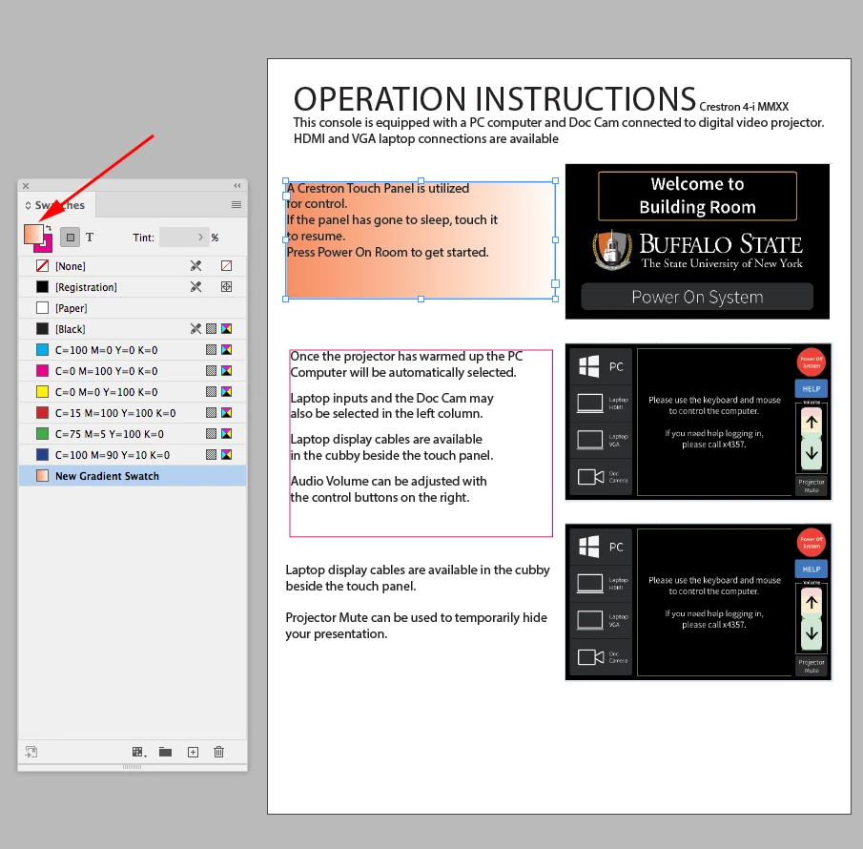Viewport: 863px width, 849px height.
Task: Pick the cyan C=100 M=0 Y=0 K=0 swatch
Action: tap(133, 350)
